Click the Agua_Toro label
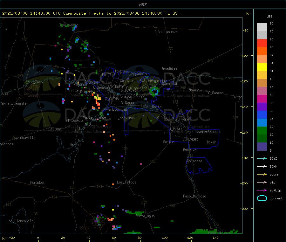This screenshot has height=242, width=286. [34, 82]
